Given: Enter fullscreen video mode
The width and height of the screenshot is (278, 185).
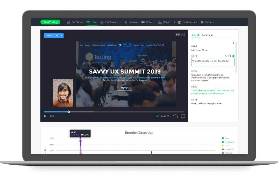Looking at the screenshot, I should click(x=183, y=116).
